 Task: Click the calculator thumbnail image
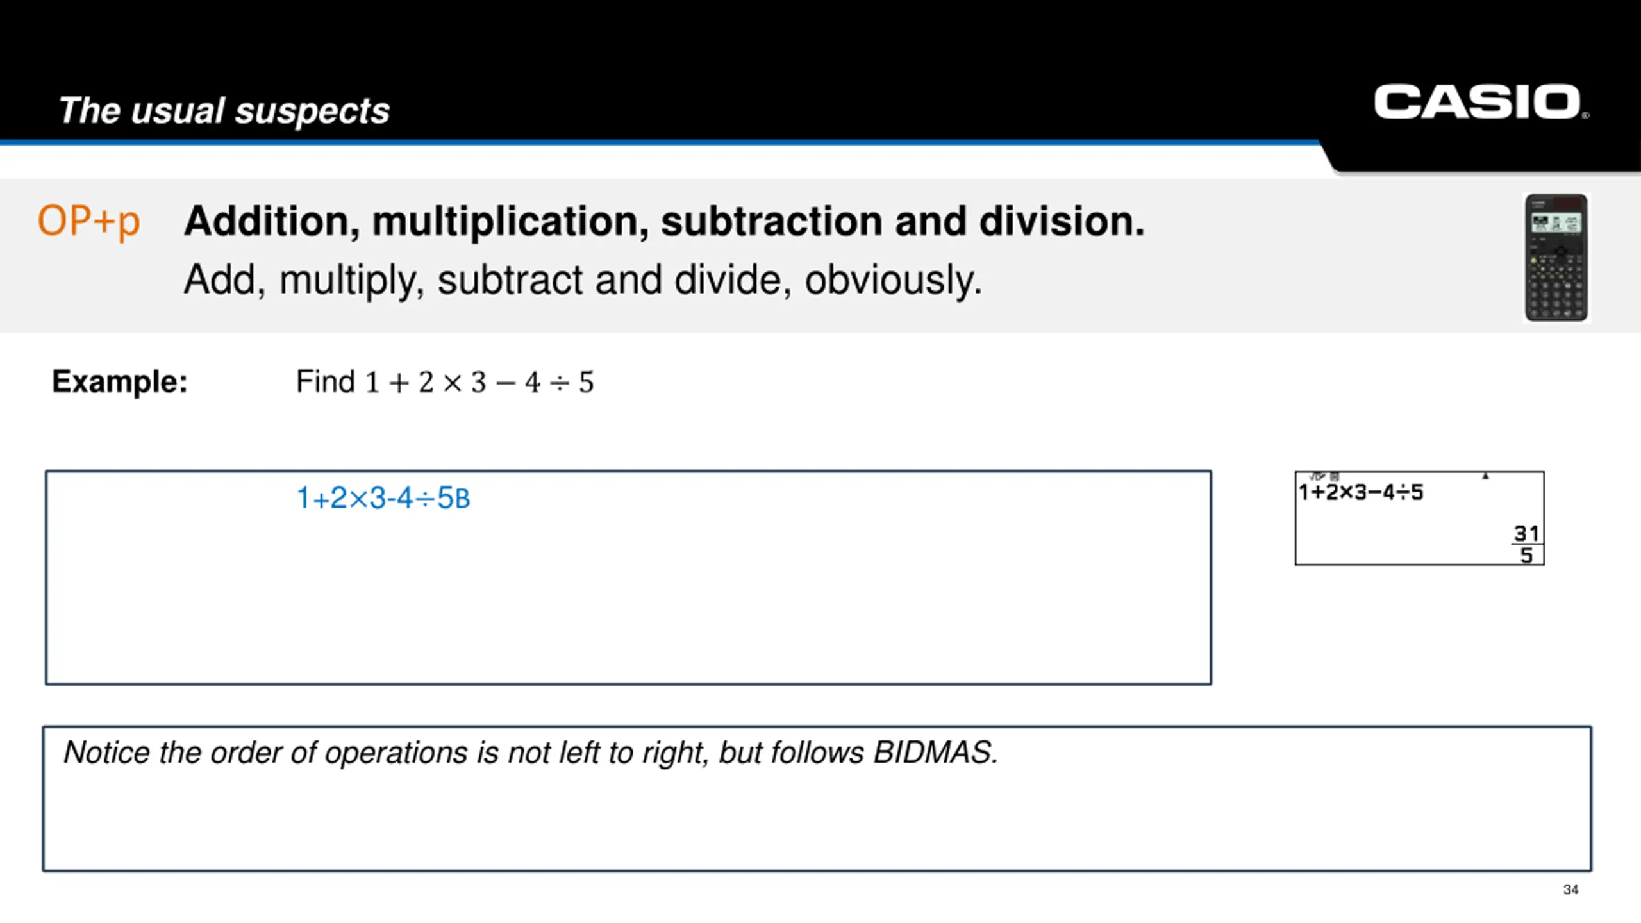(x=1556, y=258)
